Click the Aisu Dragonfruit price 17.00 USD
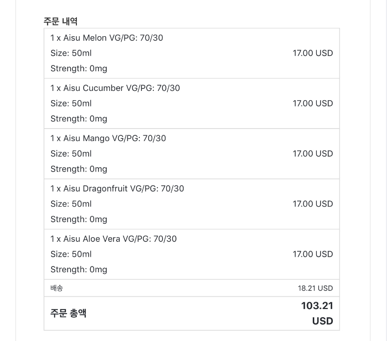The image size is (387, 341). 313,204
